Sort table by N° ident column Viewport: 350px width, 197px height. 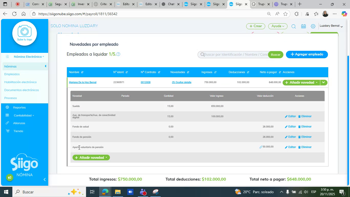coord(127,72)
